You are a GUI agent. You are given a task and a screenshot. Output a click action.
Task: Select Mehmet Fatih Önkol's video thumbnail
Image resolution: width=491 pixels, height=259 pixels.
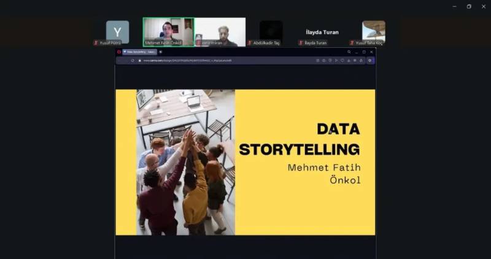(168, 31)
